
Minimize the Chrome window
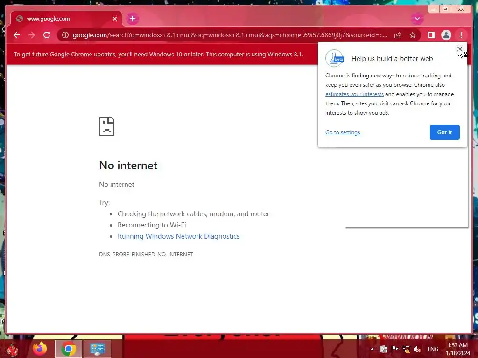click(x=434, y=9)
